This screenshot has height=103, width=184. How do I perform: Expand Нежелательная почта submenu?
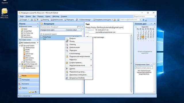[x=79, y=66]
